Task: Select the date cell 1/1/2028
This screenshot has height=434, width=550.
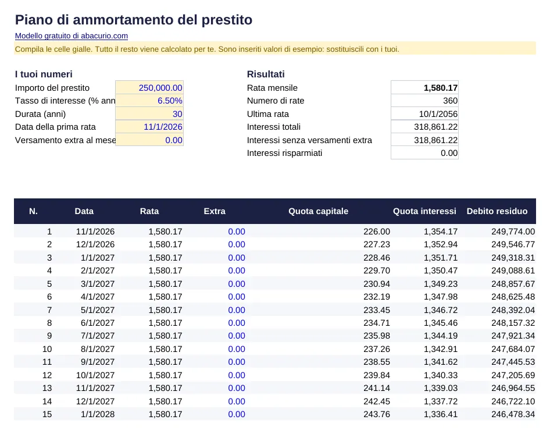Action: (x=98, y=414)
